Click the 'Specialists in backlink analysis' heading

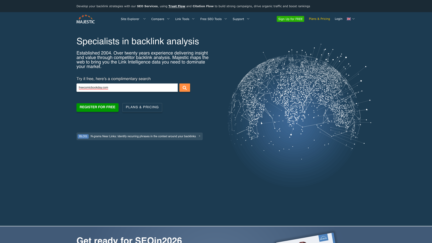pos(138,41)
